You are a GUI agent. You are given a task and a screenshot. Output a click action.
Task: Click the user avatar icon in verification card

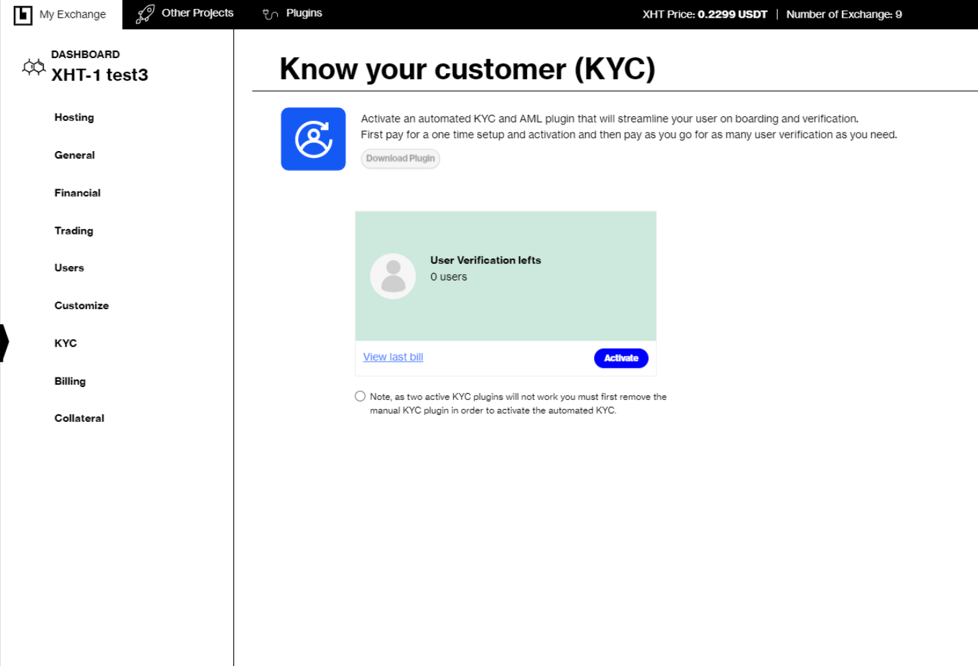tap(393, 276)
